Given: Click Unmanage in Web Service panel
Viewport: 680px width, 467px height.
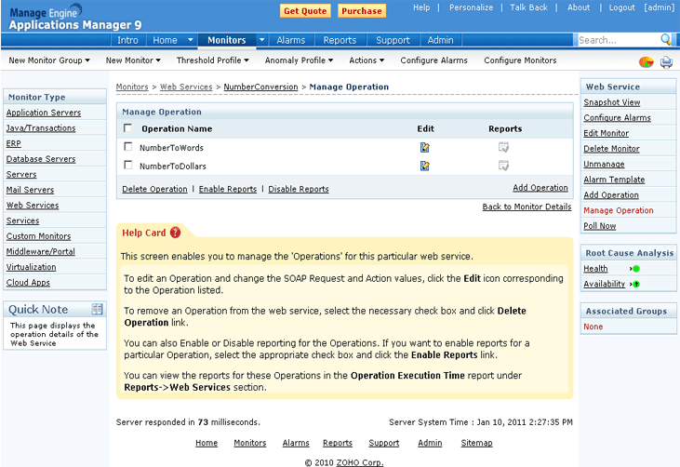Looking at the screenshot, I should click(604, 165).
